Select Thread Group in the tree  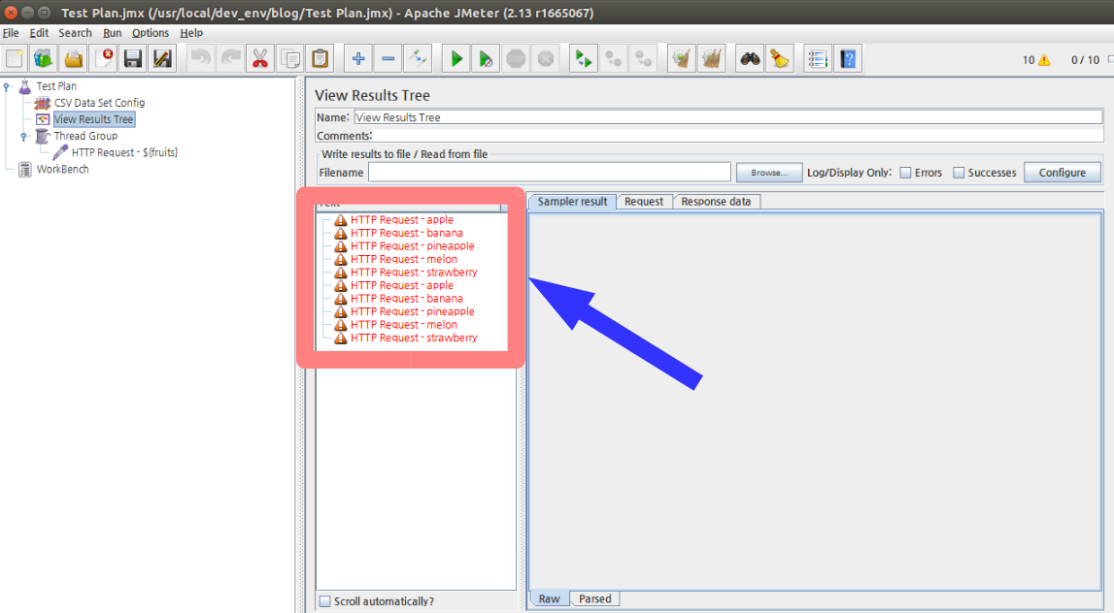click(x=86, y=136)
